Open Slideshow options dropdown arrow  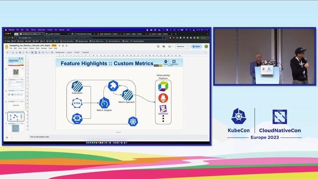(188, 46)
